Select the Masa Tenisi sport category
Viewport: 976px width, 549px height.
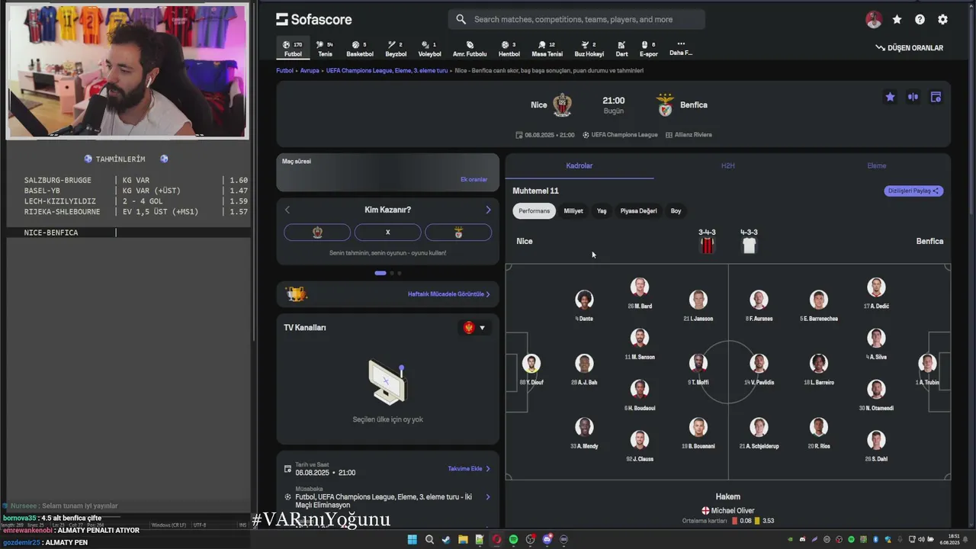(547, 49)
